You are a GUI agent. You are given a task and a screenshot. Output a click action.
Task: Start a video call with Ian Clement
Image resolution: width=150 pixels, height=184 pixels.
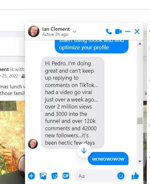coord(118,32)
